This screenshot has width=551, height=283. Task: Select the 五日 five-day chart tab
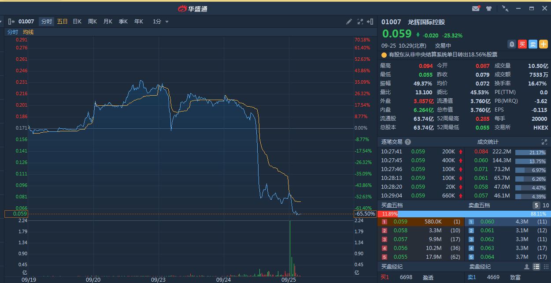tap(62, 22)
